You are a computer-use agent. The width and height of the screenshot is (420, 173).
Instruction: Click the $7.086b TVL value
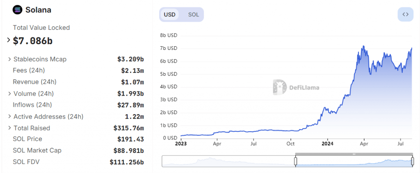pos(33,40)
